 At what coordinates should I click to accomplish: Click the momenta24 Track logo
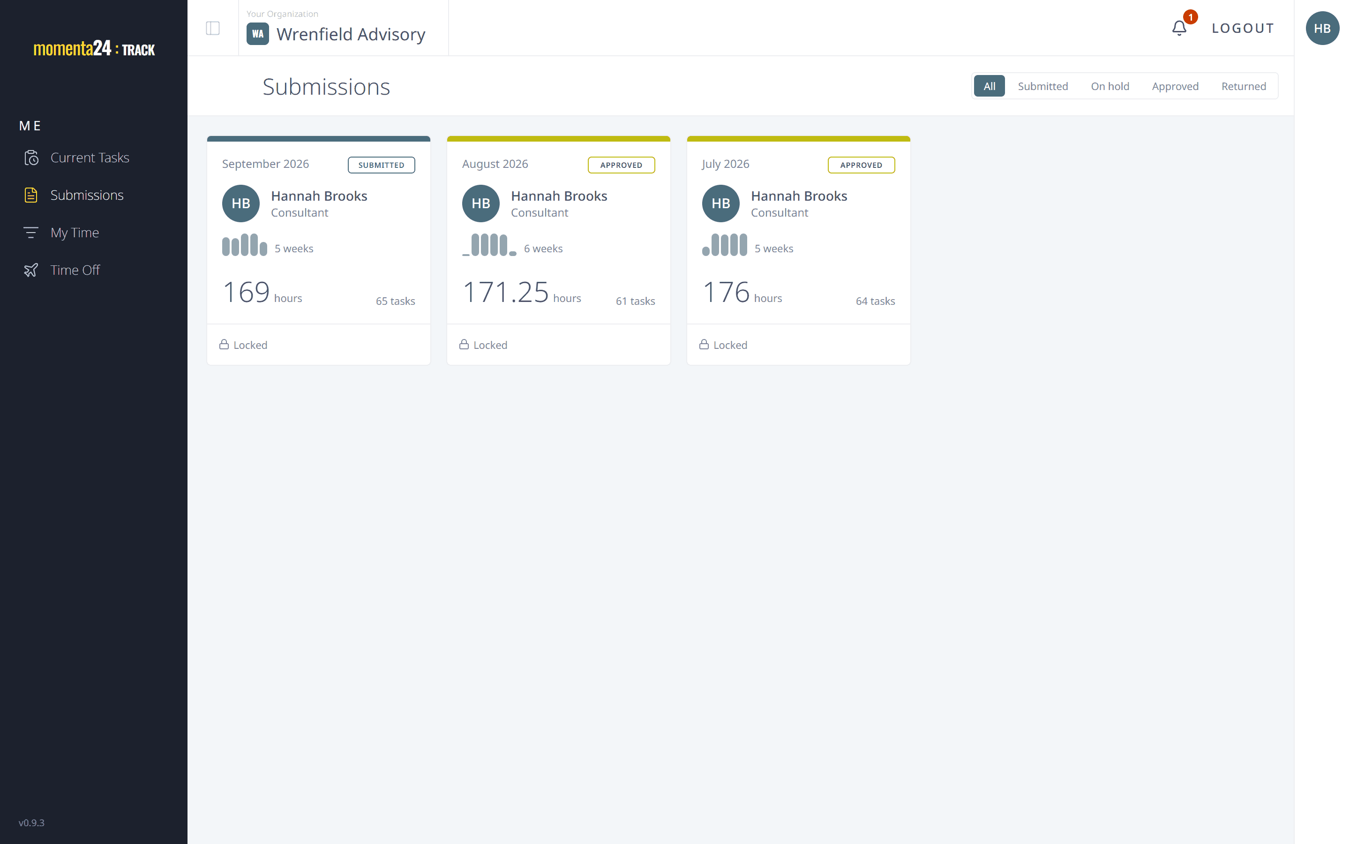coord(94,49)
